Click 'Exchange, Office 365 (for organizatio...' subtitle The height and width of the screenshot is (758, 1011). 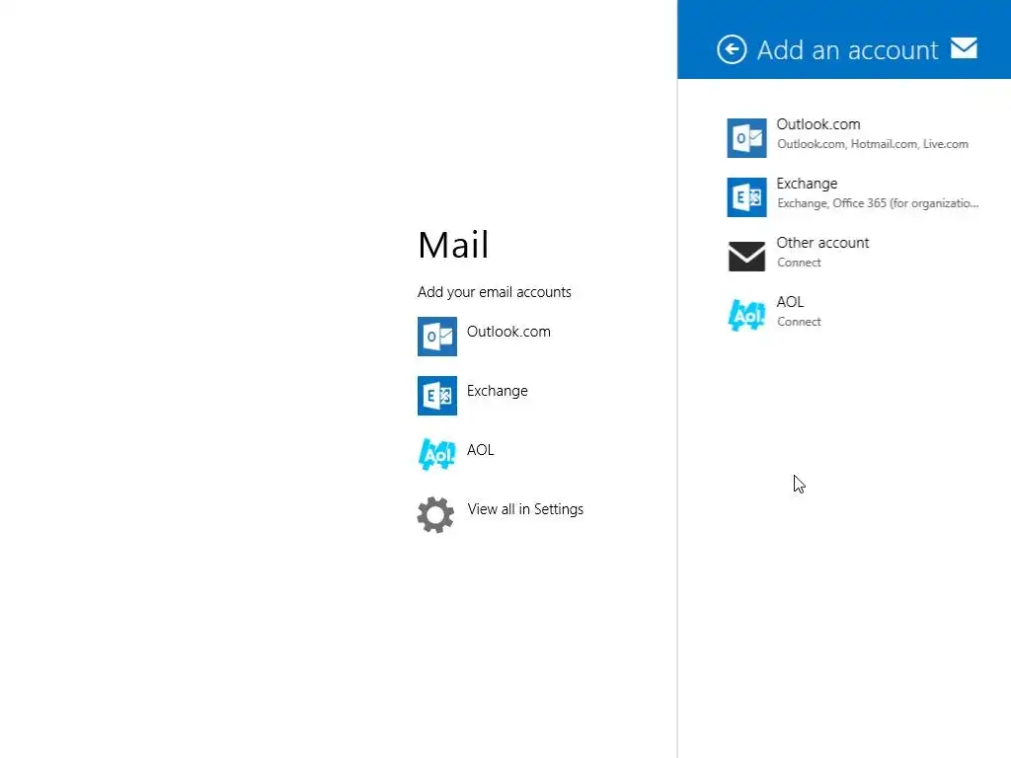[x=878, y=203]
